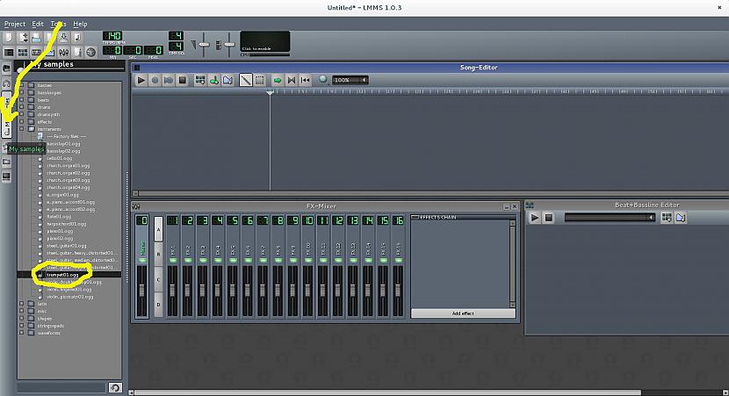This screenshot has width=729, height=396.
Task: Select trumpet01.ogg in the samples list
Action: click(62, 275)
